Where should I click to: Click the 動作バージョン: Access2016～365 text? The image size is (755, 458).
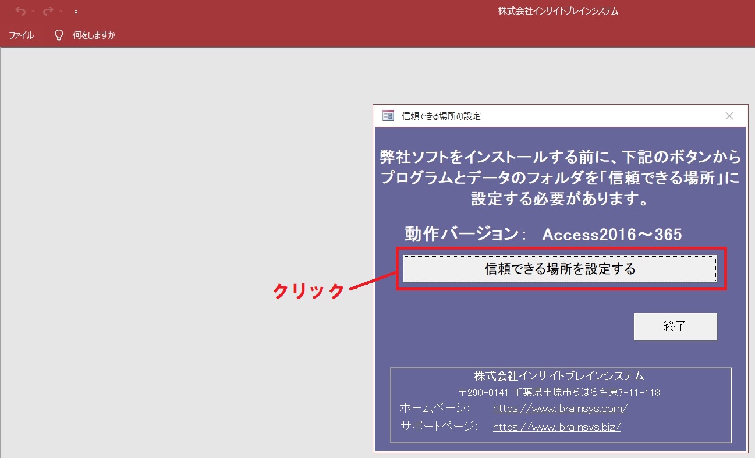pyautogui.click(x=543, y=235)
